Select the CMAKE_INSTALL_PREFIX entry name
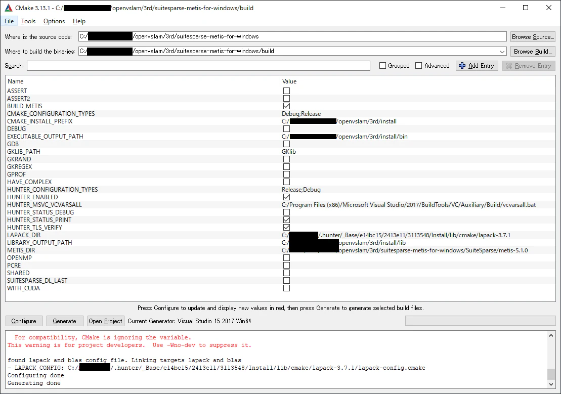Viewport: 561px width, 394px height. click(x=40, y=121)
